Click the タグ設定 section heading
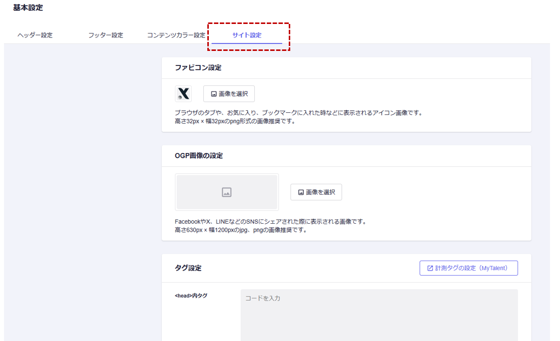560x341 pixels. coord(188,268)
